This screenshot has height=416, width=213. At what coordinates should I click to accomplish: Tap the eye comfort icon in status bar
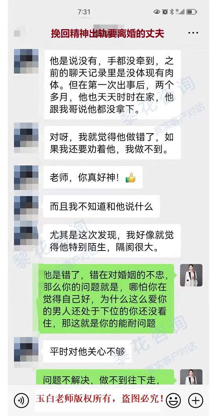pos(157,12)
